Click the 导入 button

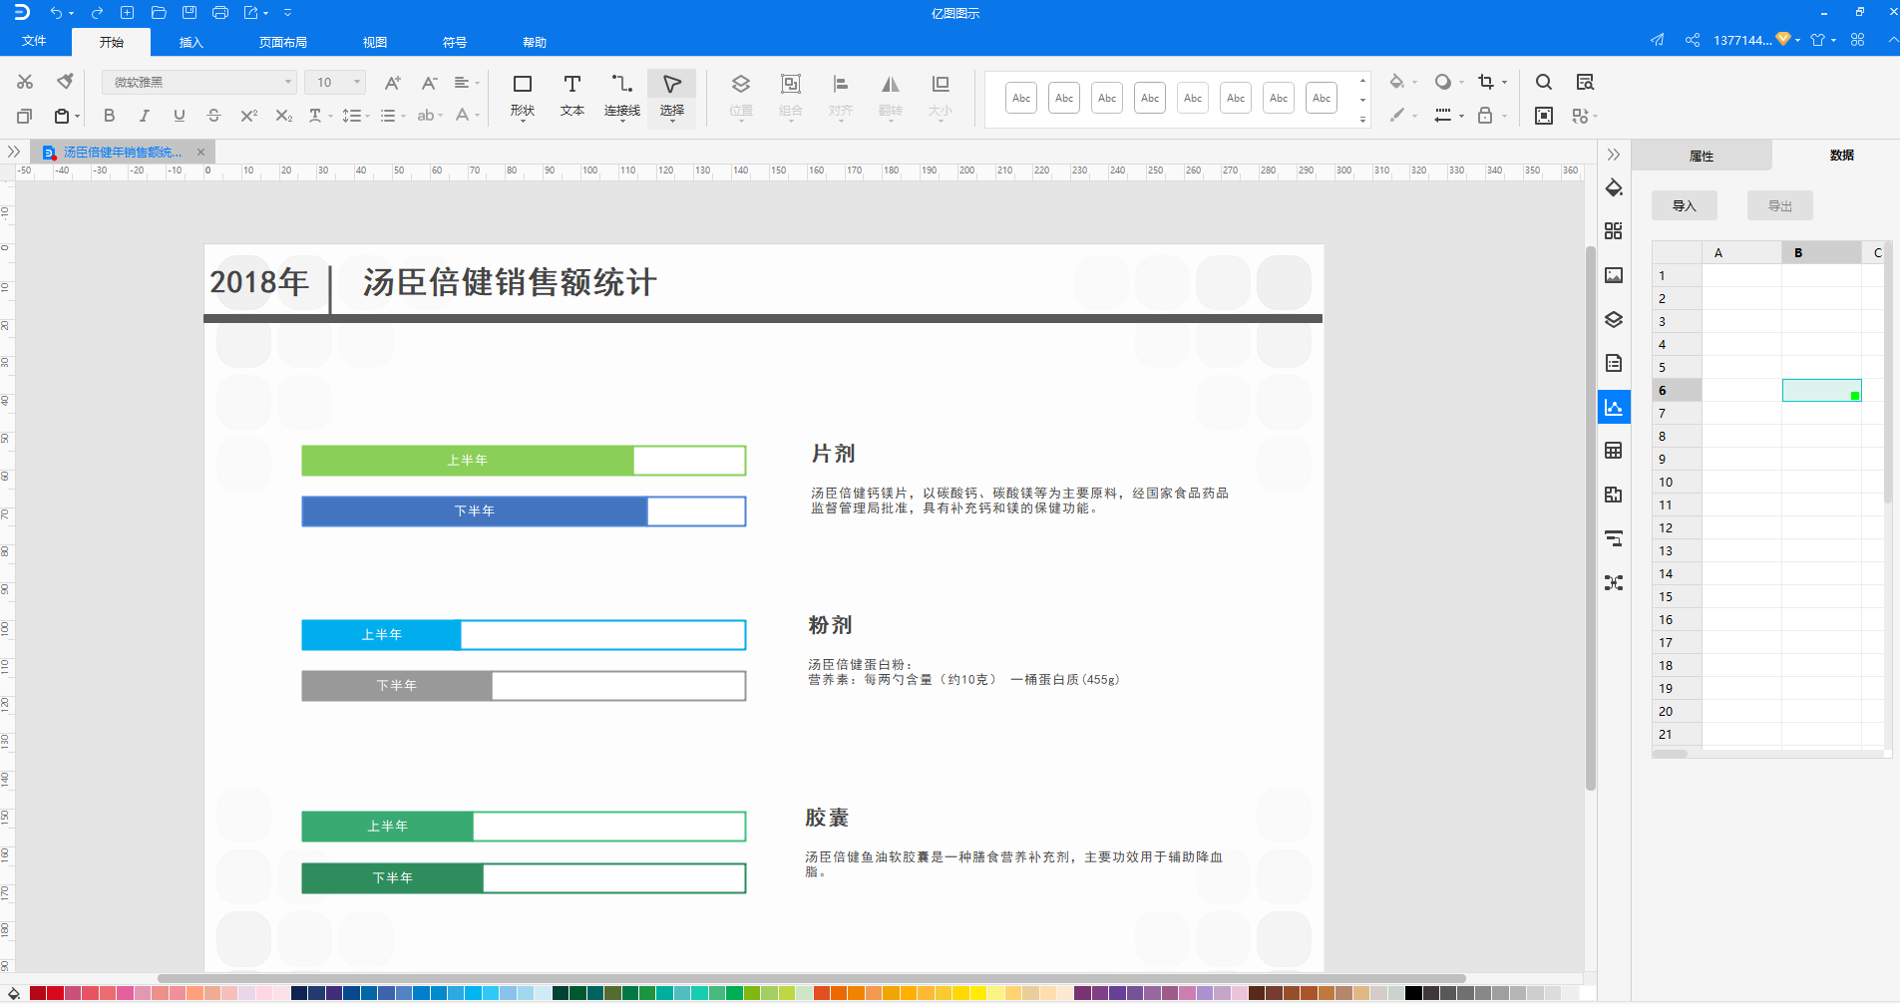coord(1685,205)
